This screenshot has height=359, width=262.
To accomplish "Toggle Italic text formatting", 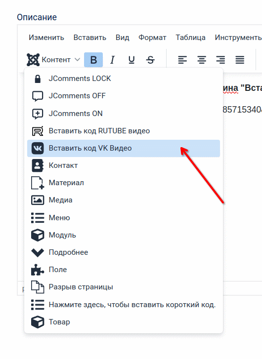I will (112, 60).
